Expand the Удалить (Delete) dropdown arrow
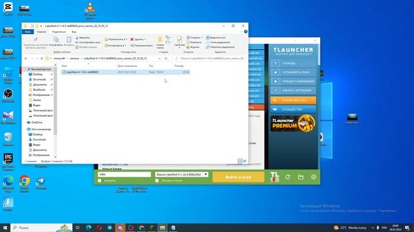The width and height of the screenshot is (414, 232). (145, 39)
